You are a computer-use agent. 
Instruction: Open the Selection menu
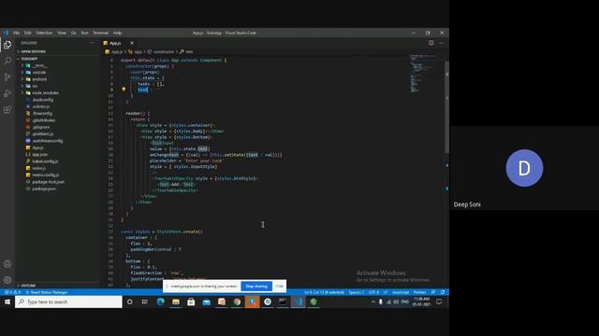click(44, 33)
